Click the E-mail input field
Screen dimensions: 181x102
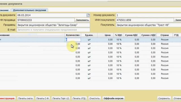[x=53, y=30]
